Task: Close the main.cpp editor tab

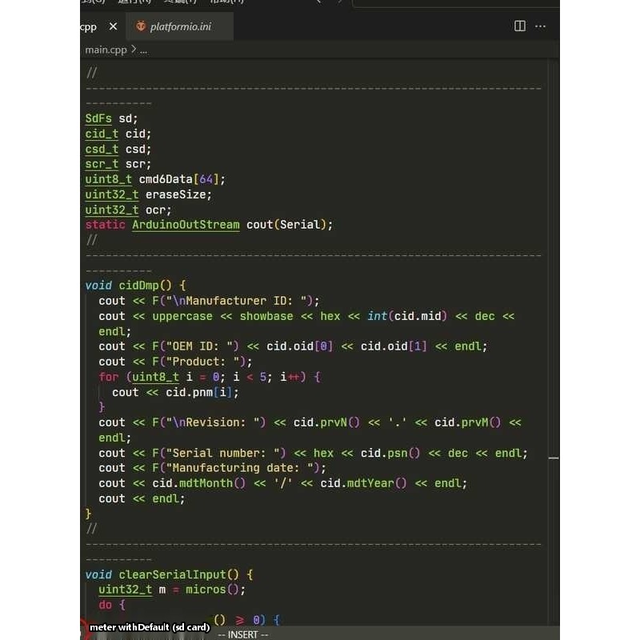Action: pyautogui.click(x=113, y=26)
